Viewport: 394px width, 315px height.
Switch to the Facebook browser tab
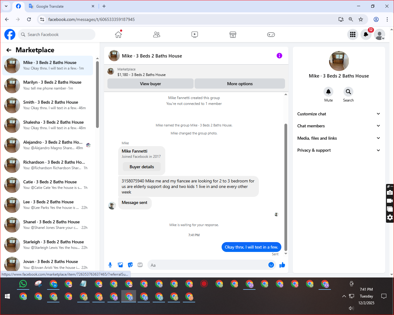click(18, 6)
